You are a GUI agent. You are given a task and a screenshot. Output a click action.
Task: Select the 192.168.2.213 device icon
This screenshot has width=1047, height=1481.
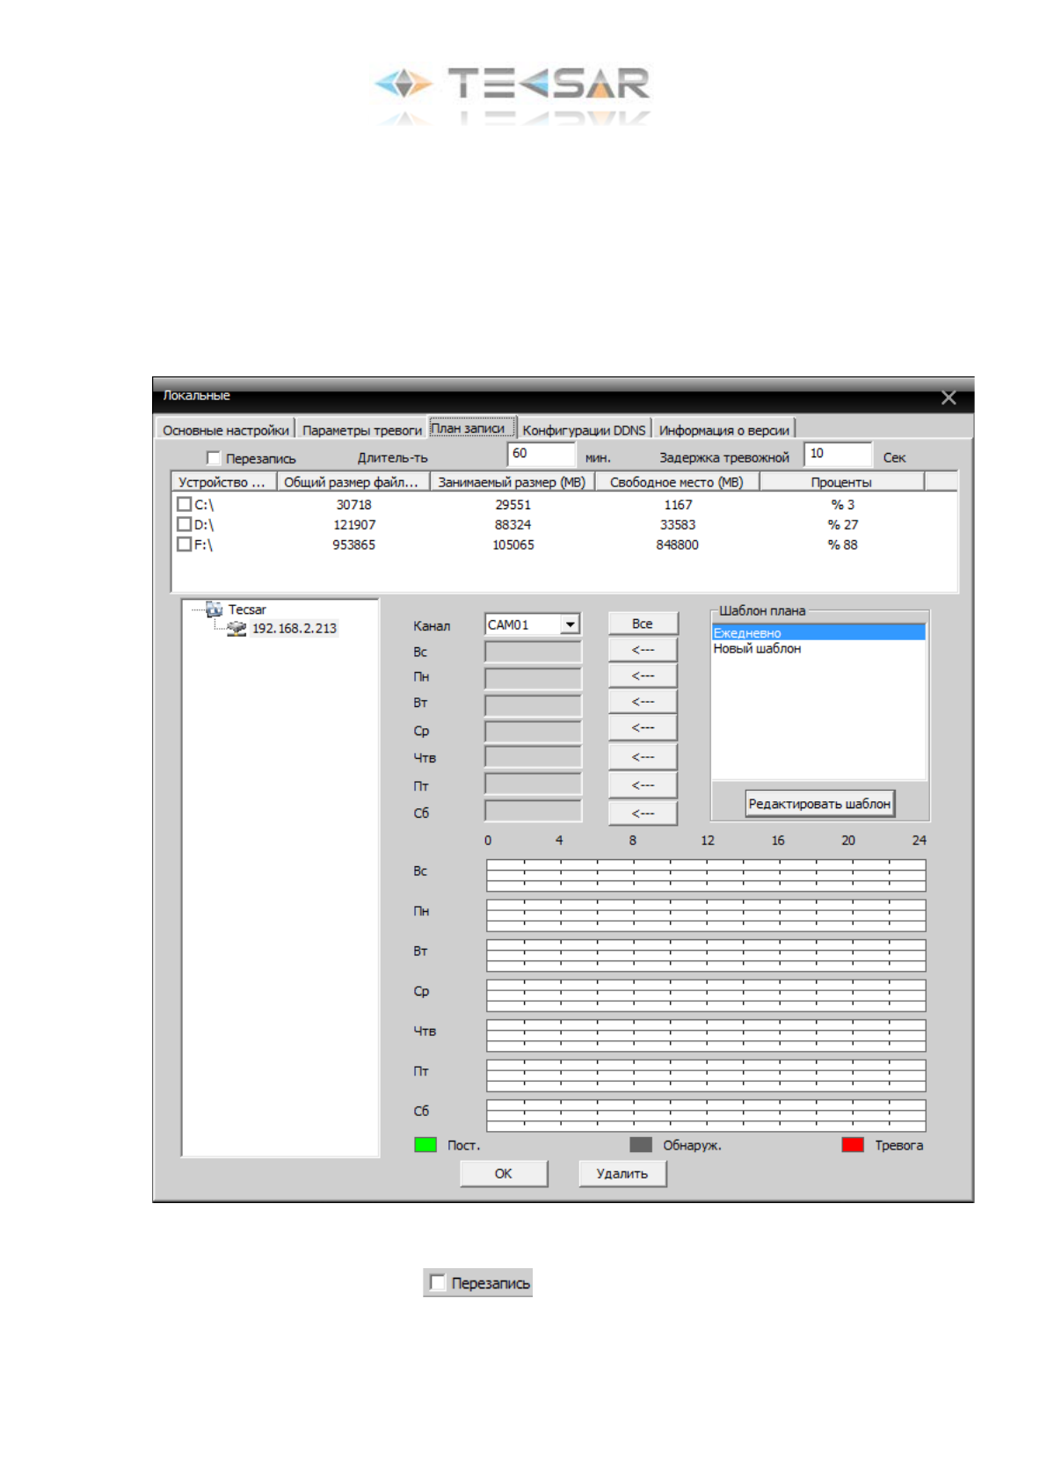(x=236, y=628)
